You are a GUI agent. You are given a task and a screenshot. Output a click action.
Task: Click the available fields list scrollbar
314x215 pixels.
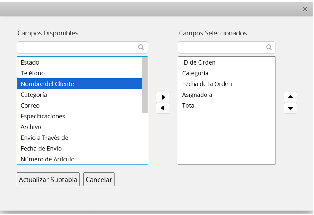[x=145, y=85]
